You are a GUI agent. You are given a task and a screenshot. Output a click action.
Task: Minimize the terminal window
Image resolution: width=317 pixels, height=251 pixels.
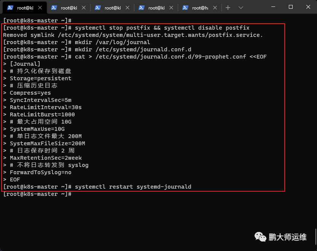click(x=273, y=7)
